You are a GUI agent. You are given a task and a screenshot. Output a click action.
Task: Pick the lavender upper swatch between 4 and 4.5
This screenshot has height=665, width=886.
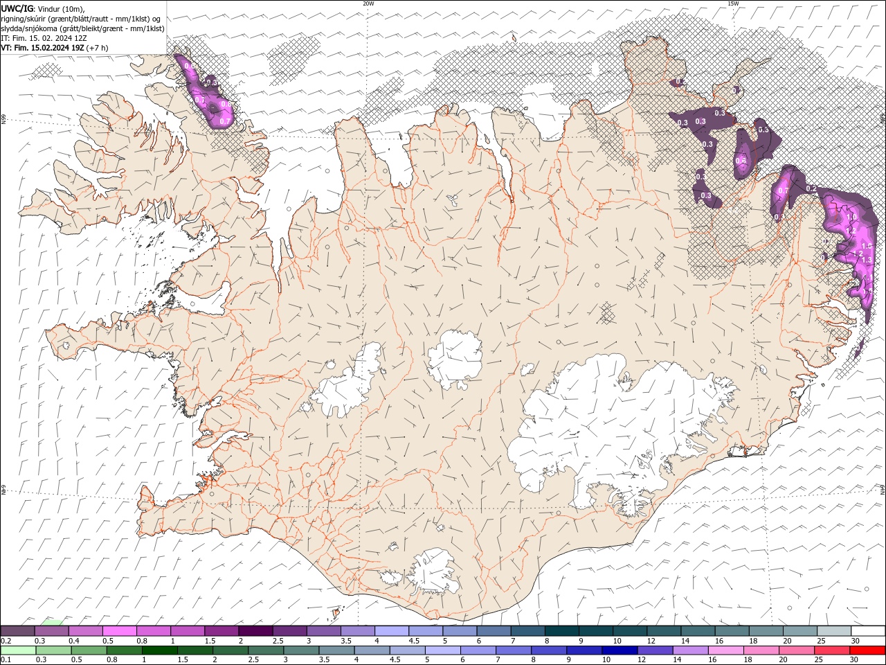(x=391, y=630)
